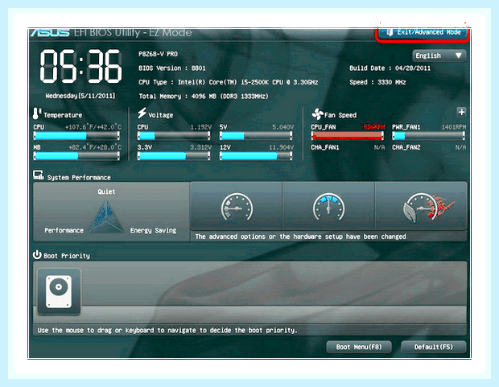Click the Fan Speed fan icon
Screen dimensions: 499x387
317,114
